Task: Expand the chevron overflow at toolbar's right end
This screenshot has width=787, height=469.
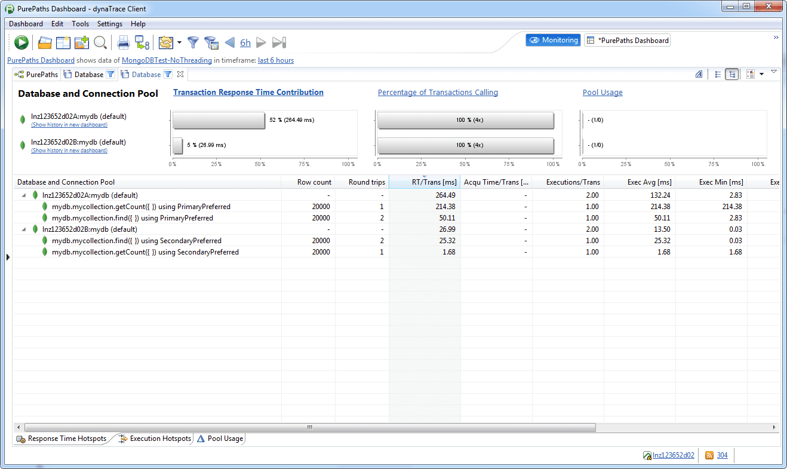Action: [x=776, y=37]
